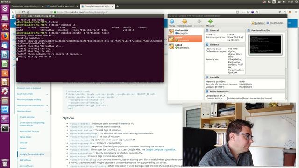Collapse the Sistema section header
The width and height of the screenshot is (299, 168).
(225, 45)
